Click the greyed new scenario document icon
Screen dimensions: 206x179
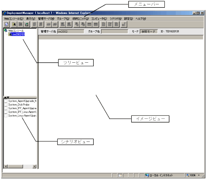click(x=104, y=24)
